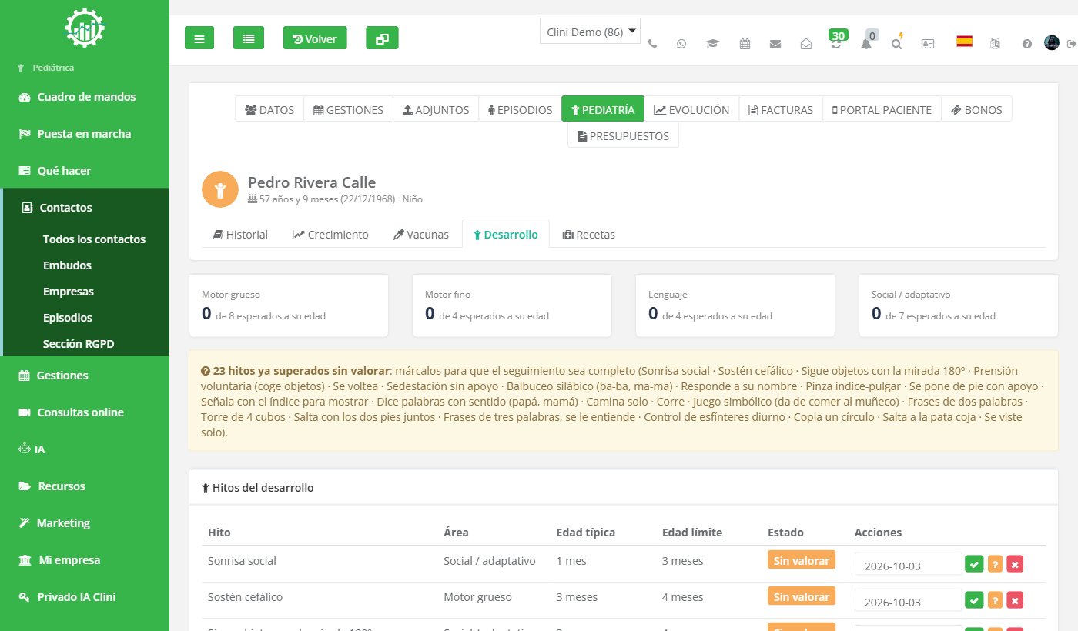This screenshot has width=1078, height=631.
Task: Open Sección RGPD sidebar link
Action: [79, 343]
